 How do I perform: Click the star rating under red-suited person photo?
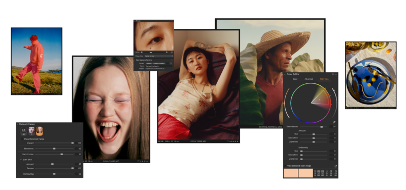coord(58,94)
